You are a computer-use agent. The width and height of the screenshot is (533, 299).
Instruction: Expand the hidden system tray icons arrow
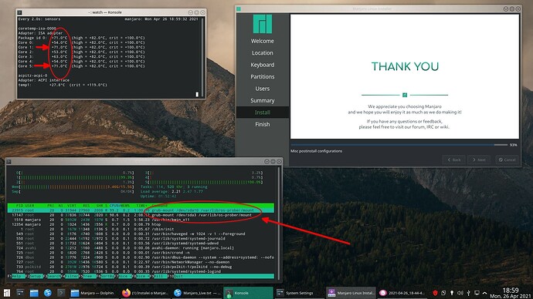pos(485,294)
